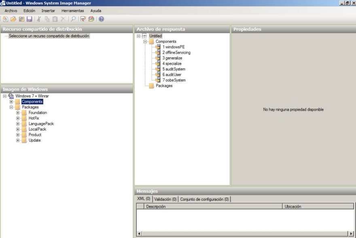Restore the window with the title bar button
Image resolution: width=356 pixels, height=238 pixels.
click(x=348, y=3)
